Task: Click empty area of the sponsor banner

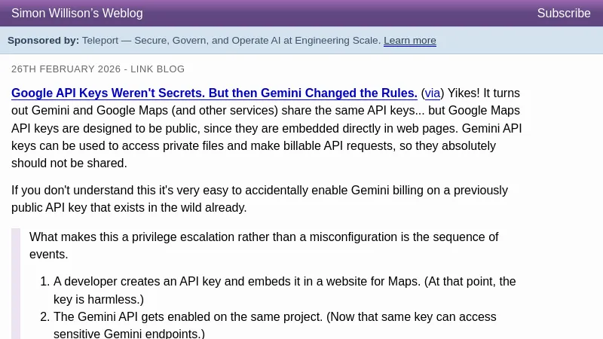Action: point(520,41)
